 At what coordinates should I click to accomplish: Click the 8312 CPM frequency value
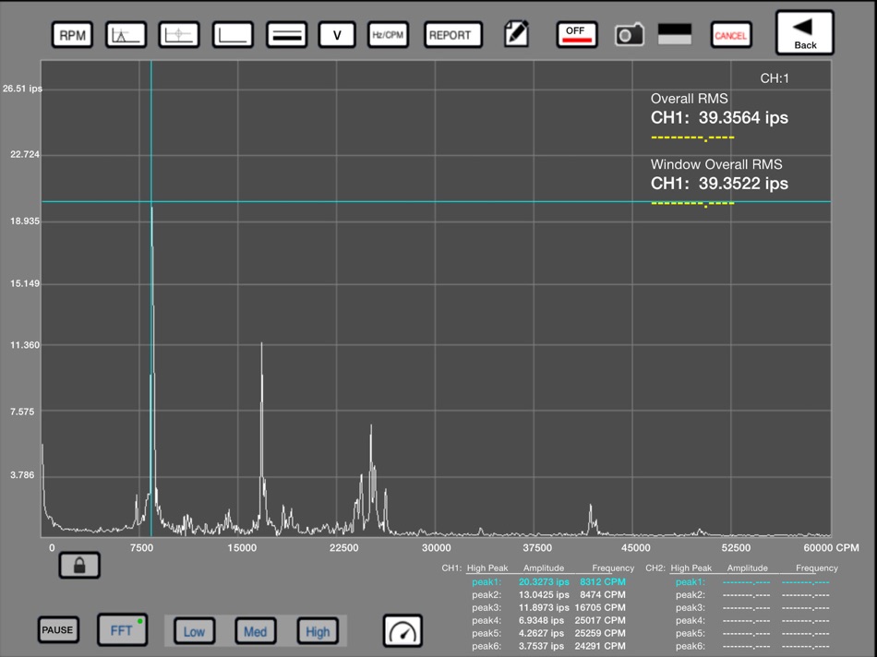pyautogui.click(x=603, y=582)
